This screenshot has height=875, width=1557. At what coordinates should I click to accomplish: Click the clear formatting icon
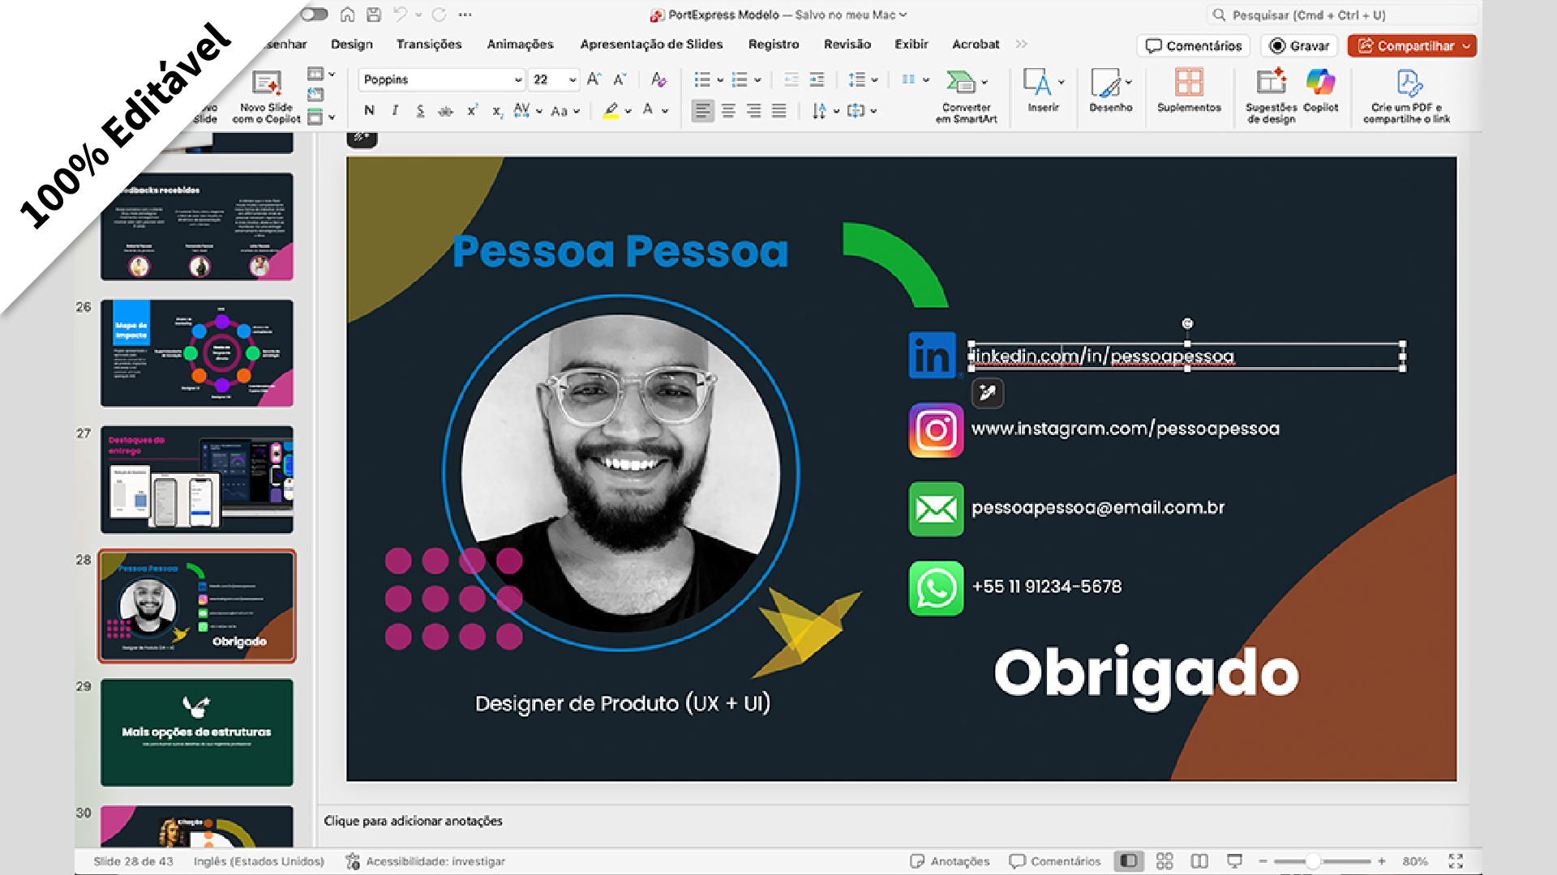coord(658,79)
